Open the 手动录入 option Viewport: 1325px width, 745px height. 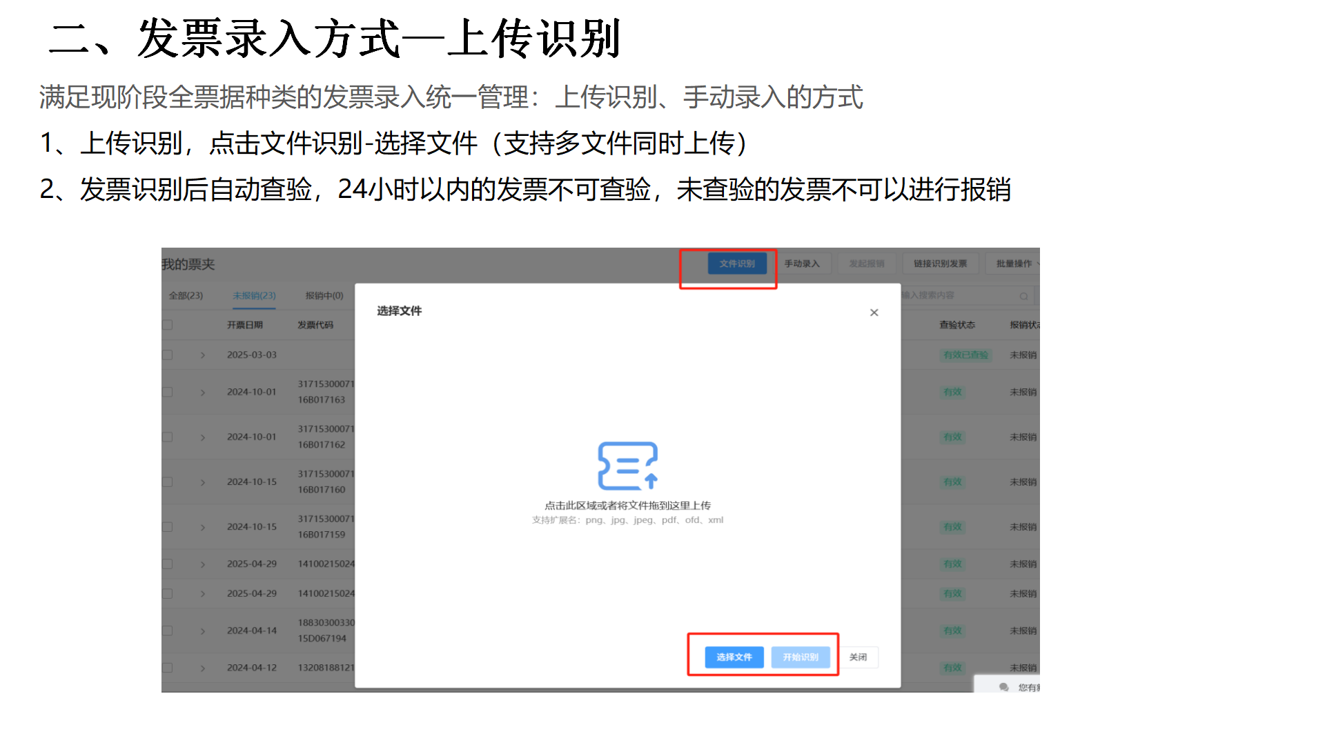pos(801,264)
